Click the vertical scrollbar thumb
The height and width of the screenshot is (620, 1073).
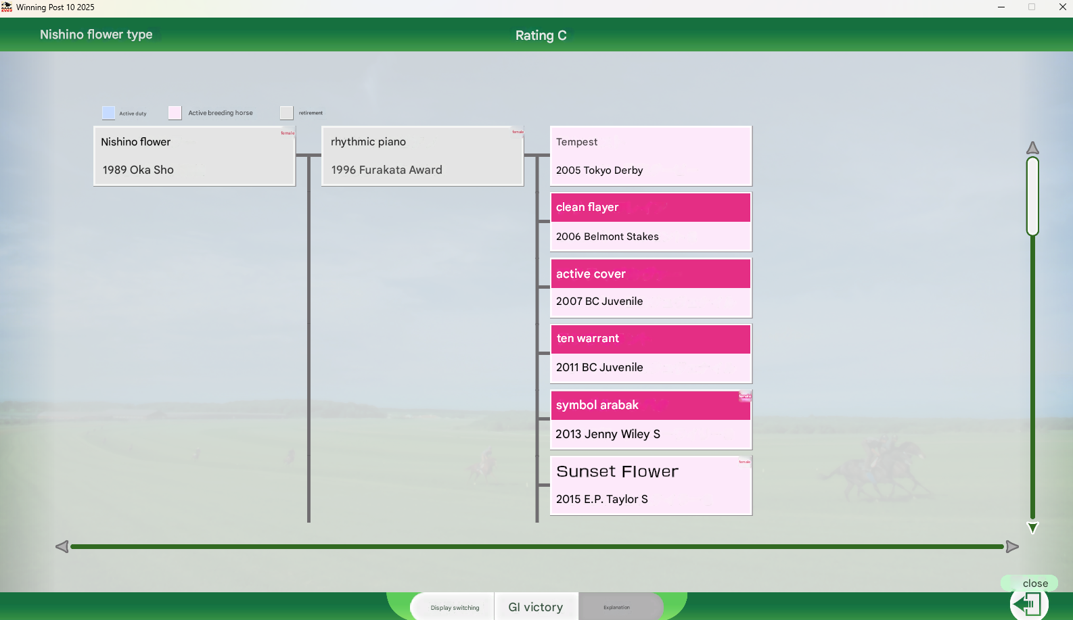click(1032, 196)
